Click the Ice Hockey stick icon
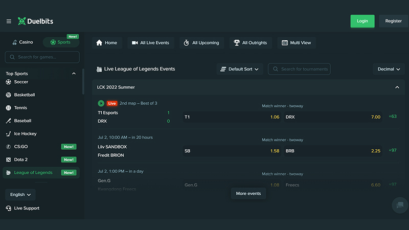This screenshot has height=230, width=409. pos(8,134)
